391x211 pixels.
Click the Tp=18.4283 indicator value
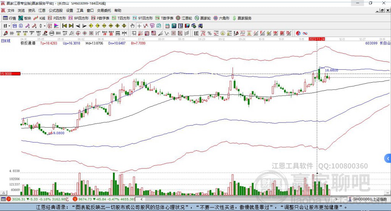pos(48,43)
